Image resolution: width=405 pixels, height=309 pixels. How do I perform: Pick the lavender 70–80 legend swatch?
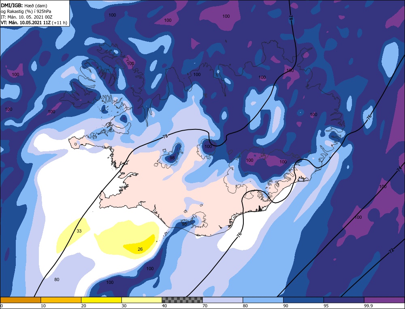click(x=223, y=300)
